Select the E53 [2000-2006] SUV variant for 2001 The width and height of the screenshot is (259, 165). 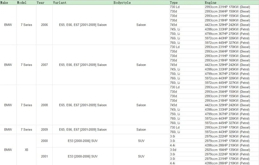(83, 156)
